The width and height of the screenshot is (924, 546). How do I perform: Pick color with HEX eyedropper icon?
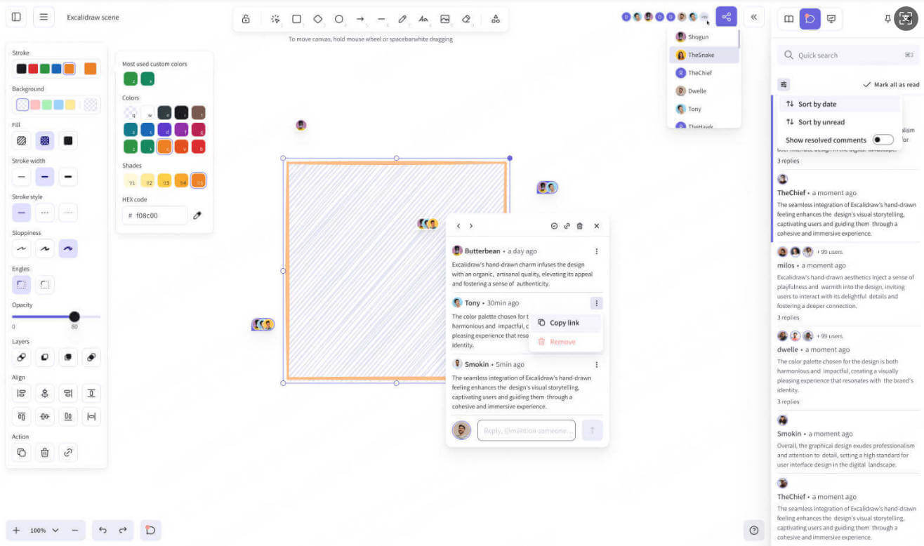point(197,215)
